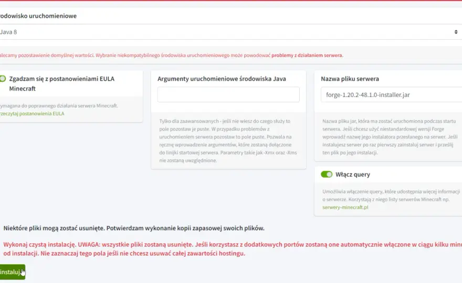This screenshot has width=462, height=283.
Task: Click the 'problemy z działaniem serwera' bold warning
Action: click(307, 56)
